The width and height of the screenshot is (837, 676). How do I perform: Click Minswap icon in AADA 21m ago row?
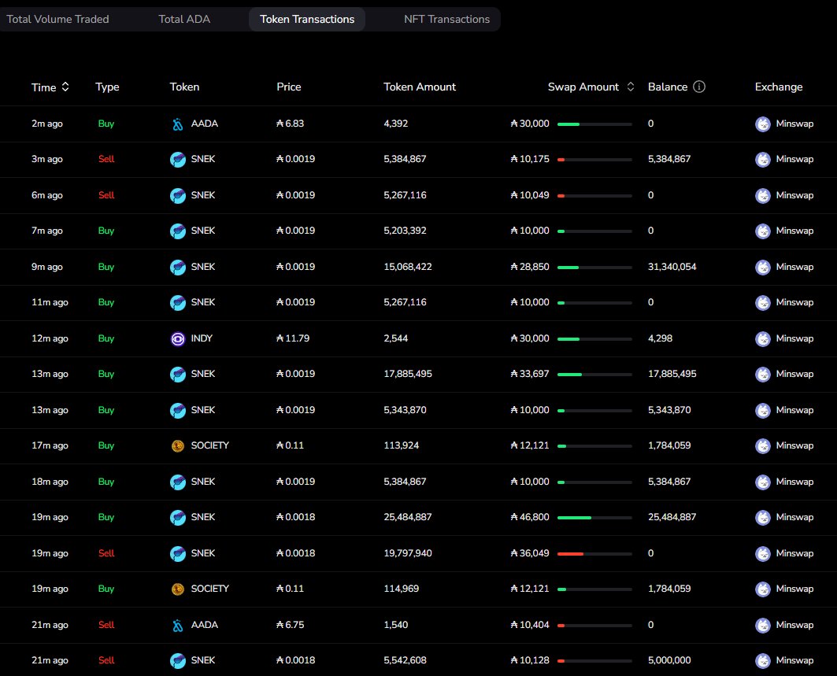[763, 626]
